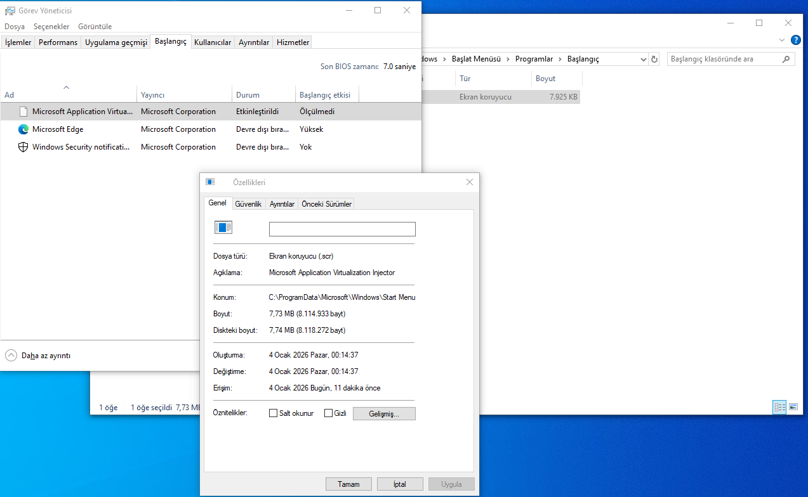The width and height of the screenshot is (808, 497).
Task: Expand the path arrow after Başlat Menüsü
Action: [x=508, y=59]
